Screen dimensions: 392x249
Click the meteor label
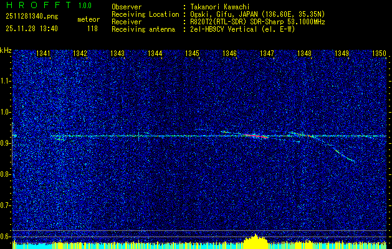88,19
